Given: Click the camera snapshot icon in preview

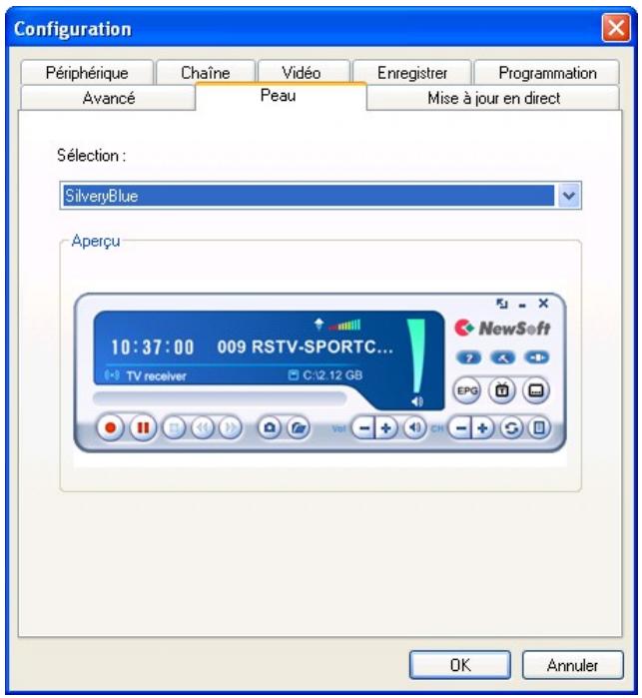Looking at the screenshot, I should coord(270,427).
